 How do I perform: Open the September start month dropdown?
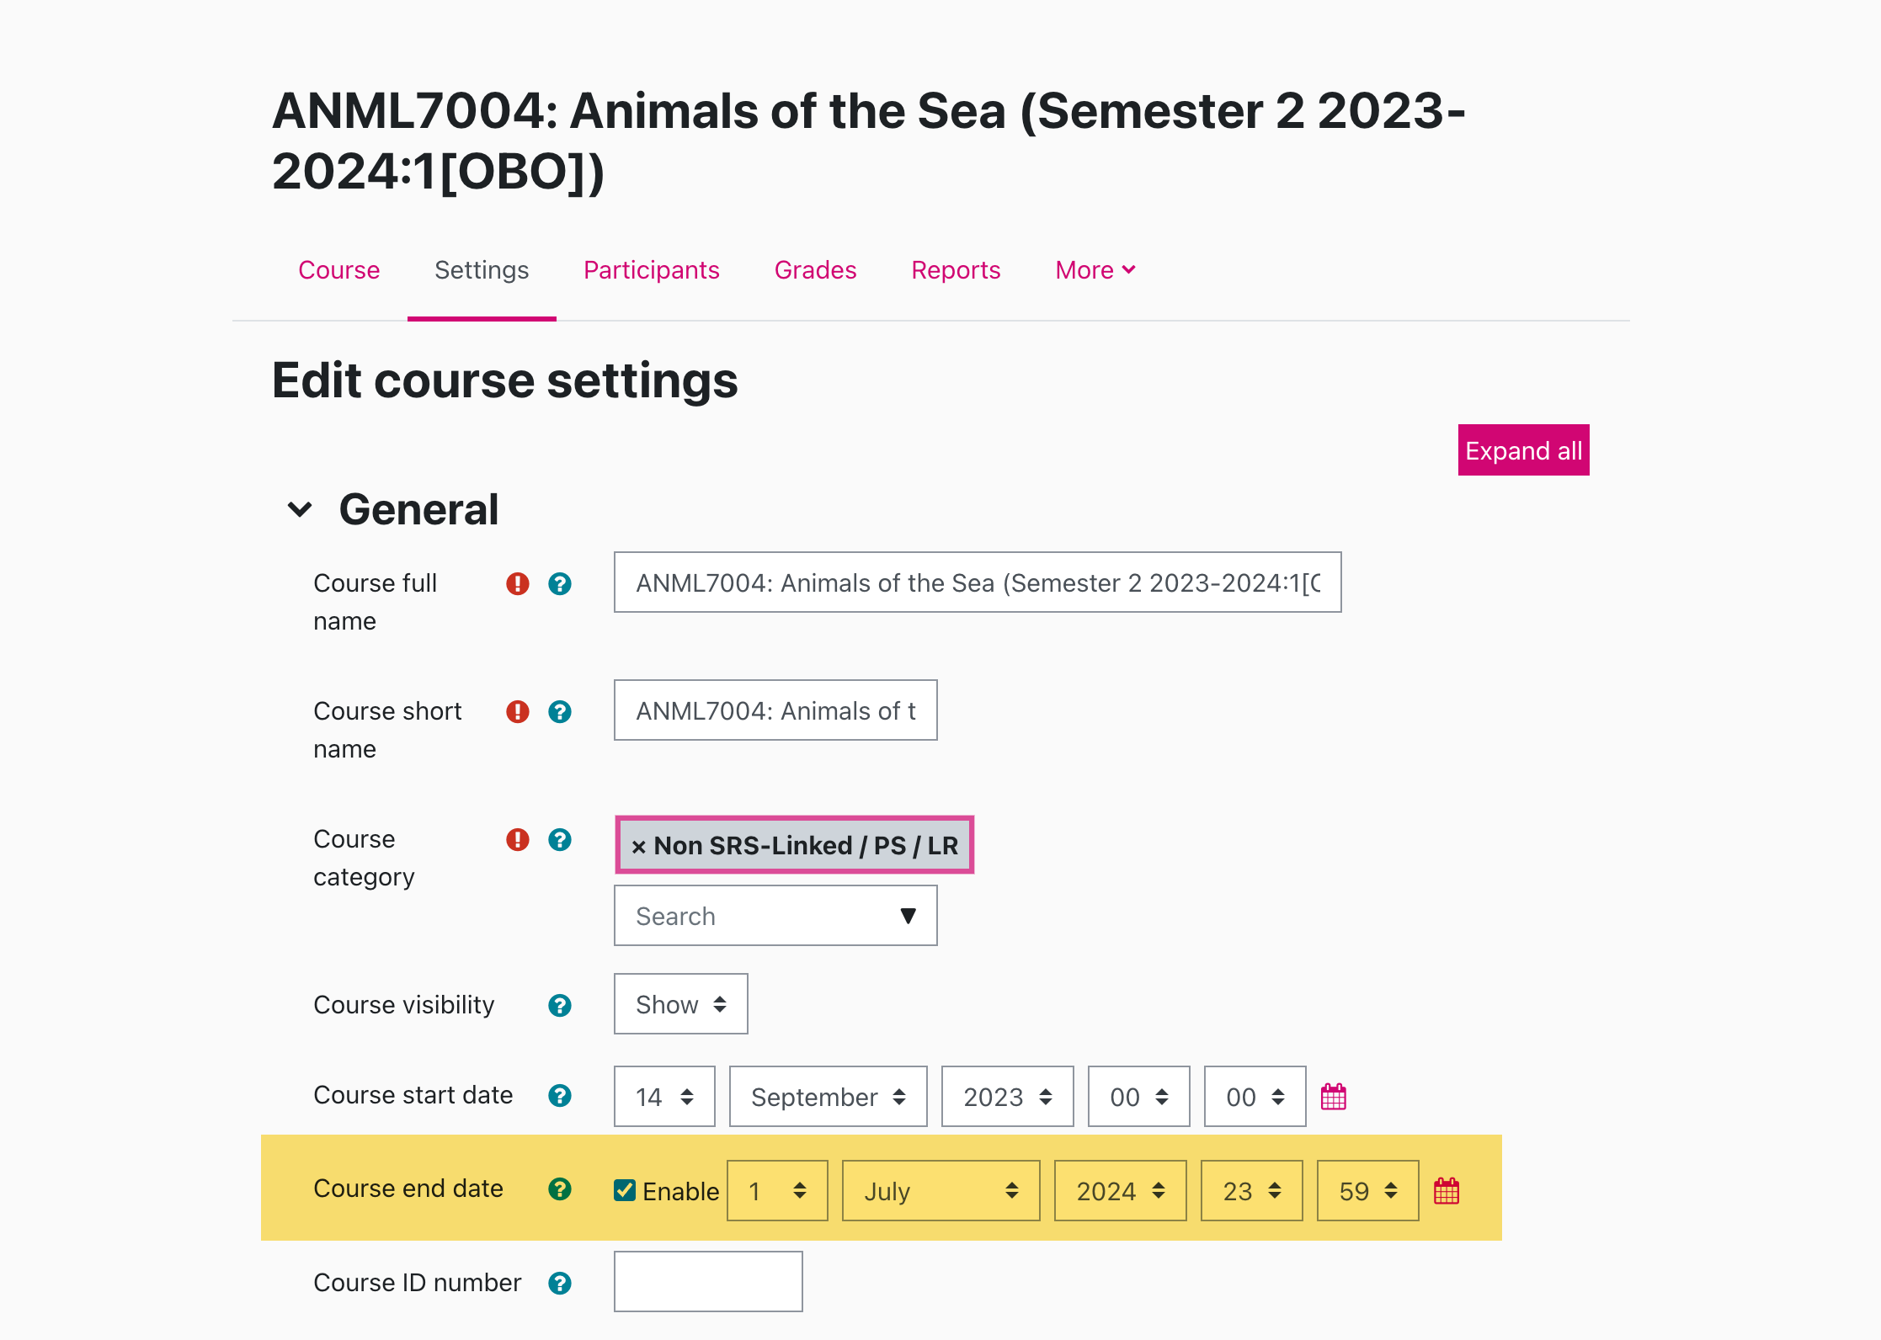pyautogui.click(x=828, y=1097)
